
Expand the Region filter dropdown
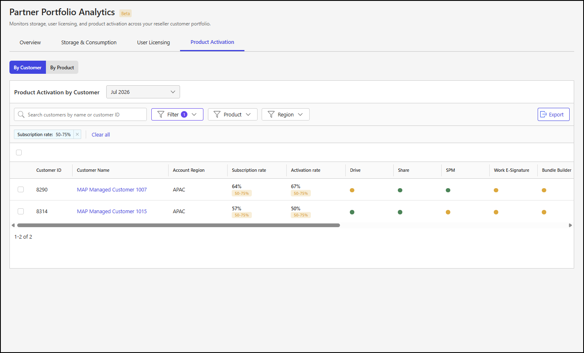[285, 114]
